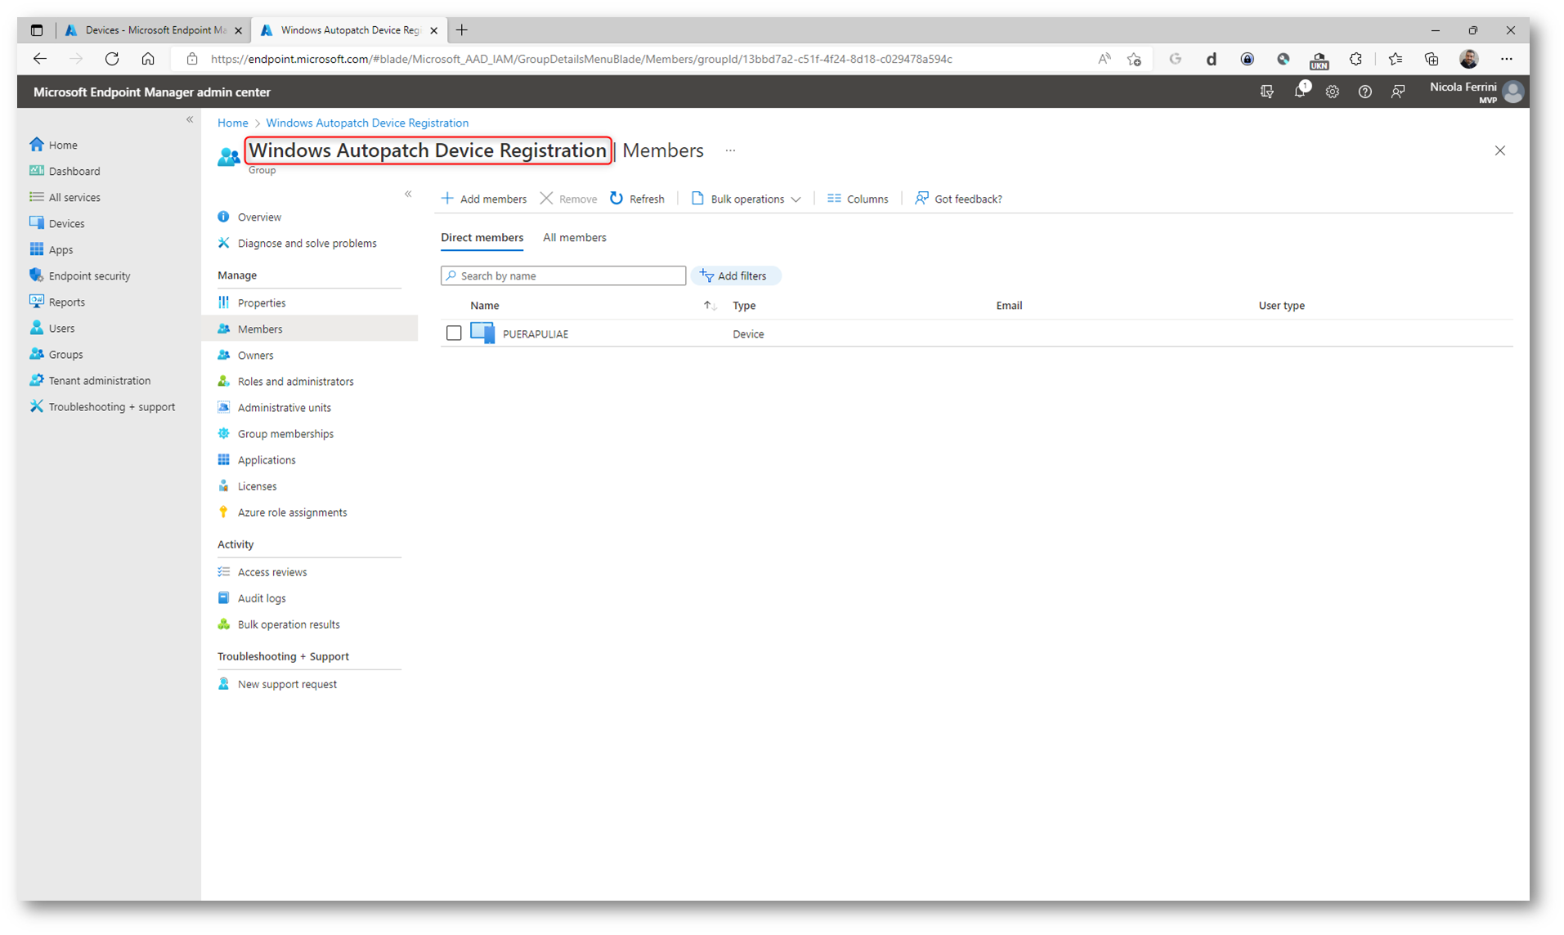Collapse the left navigation sidebar

pyautogui.click(x=190, y=119)
